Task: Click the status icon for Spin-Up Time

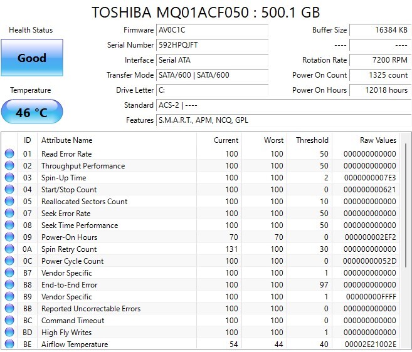Action: coord(9,177)
